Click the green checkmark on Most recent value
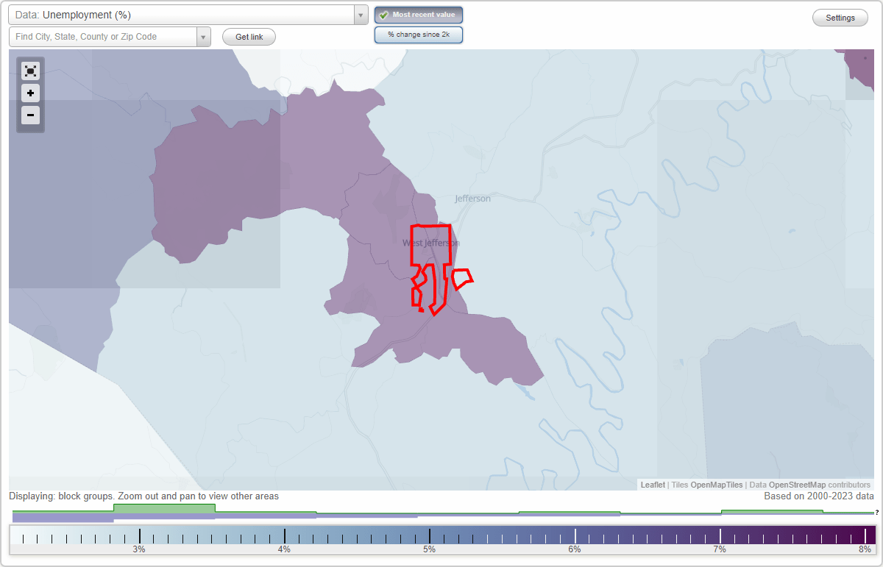The height and width of the screenshot is (567, 883). (x=385, y=15)
